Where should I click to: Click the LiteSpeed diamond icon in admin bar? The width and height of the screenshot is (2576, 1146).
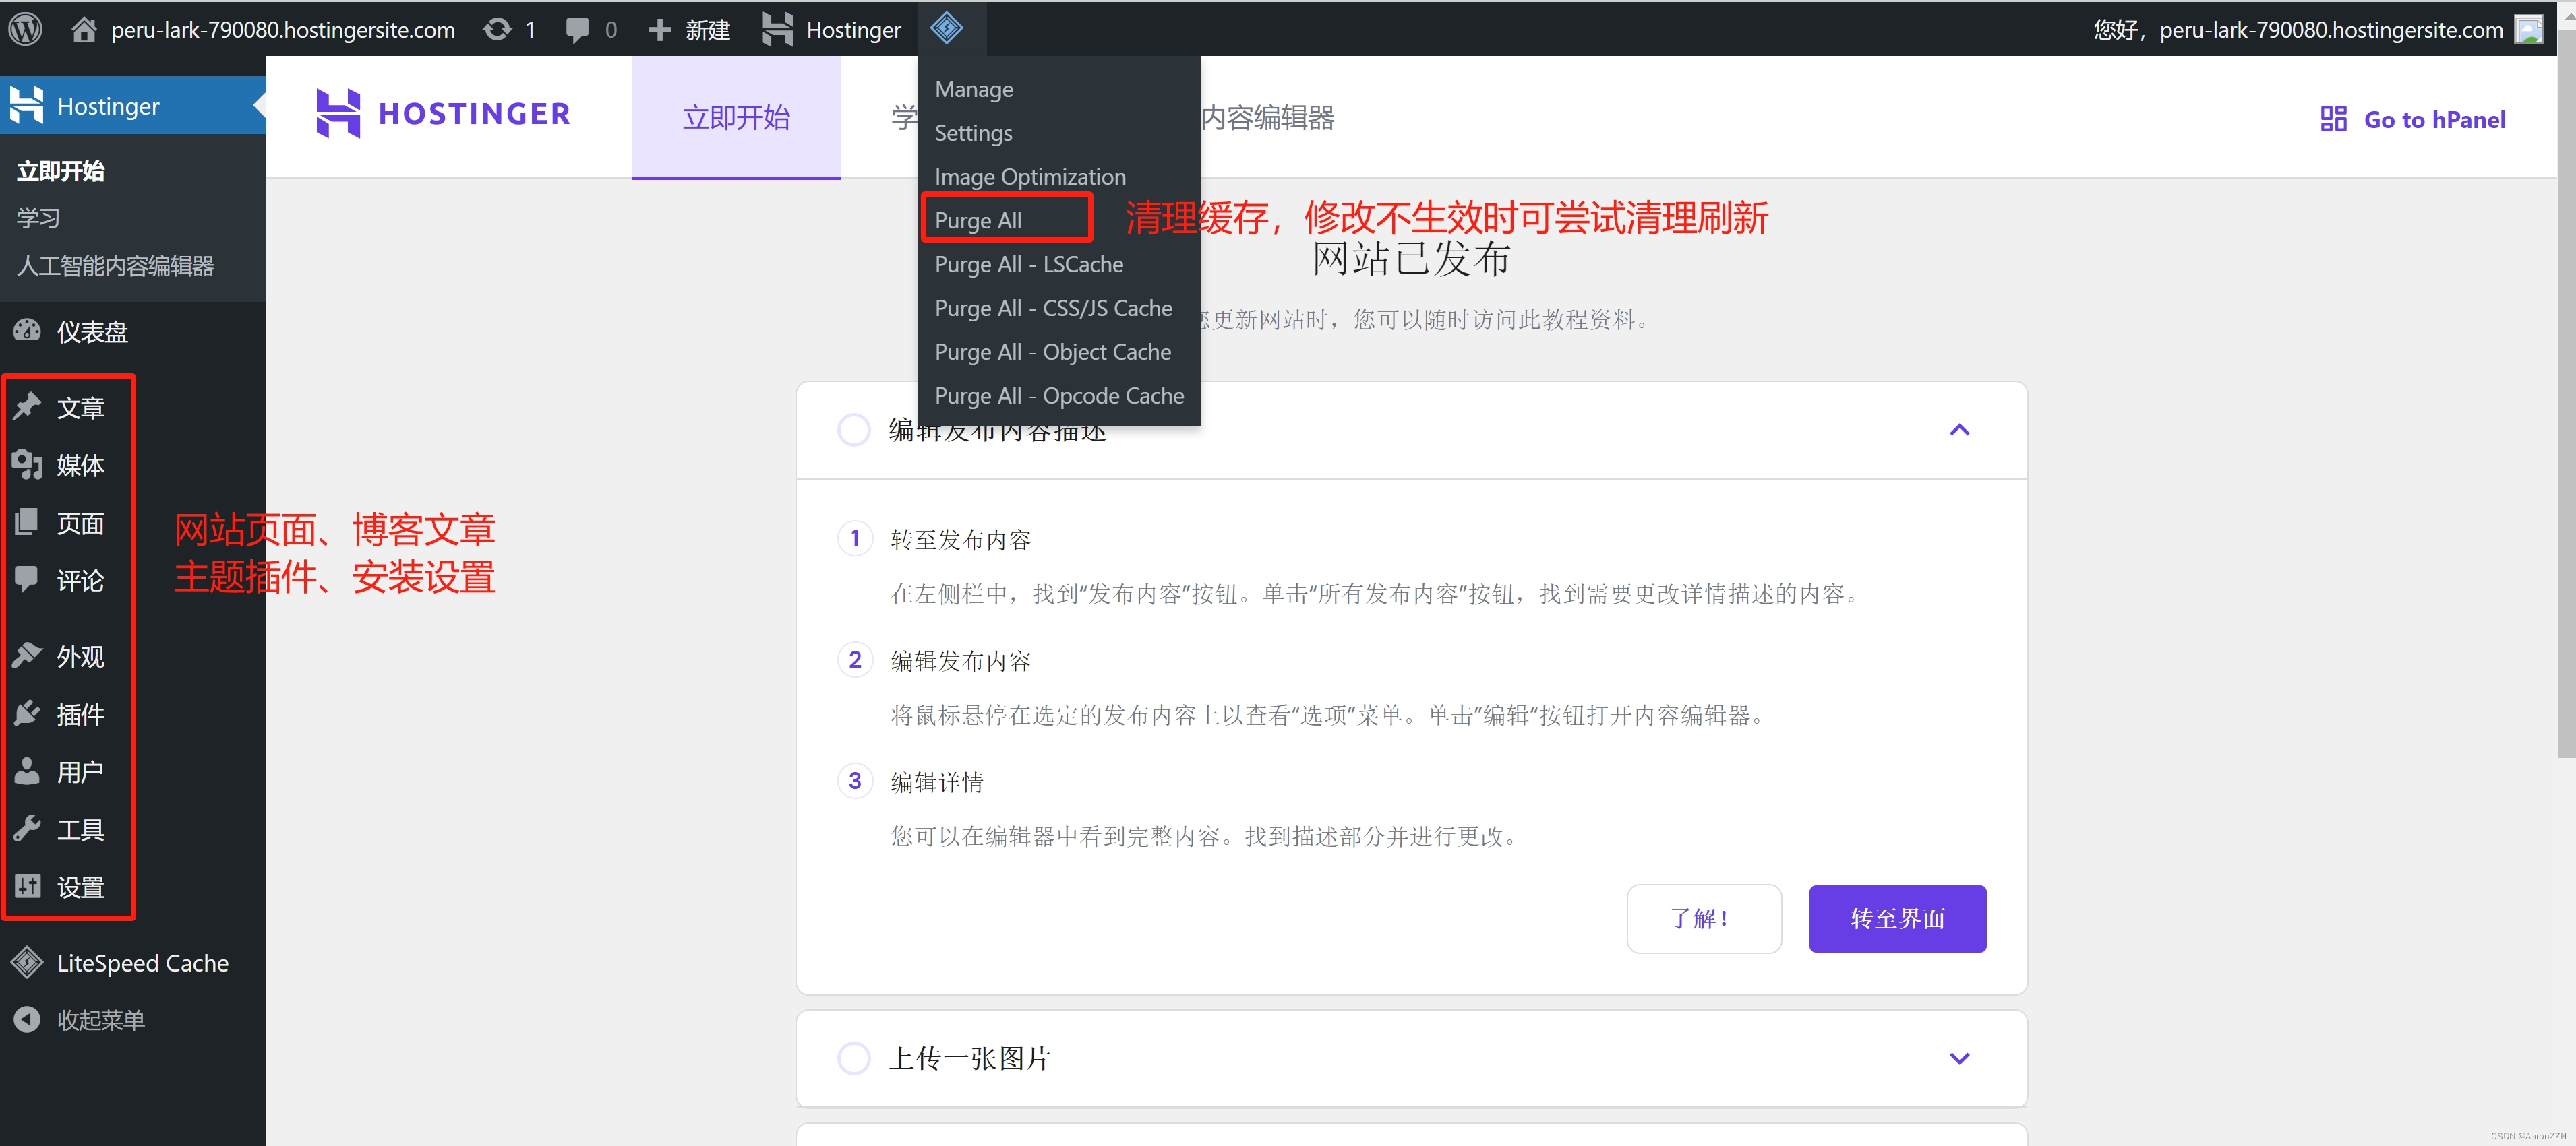pos(946,28)
